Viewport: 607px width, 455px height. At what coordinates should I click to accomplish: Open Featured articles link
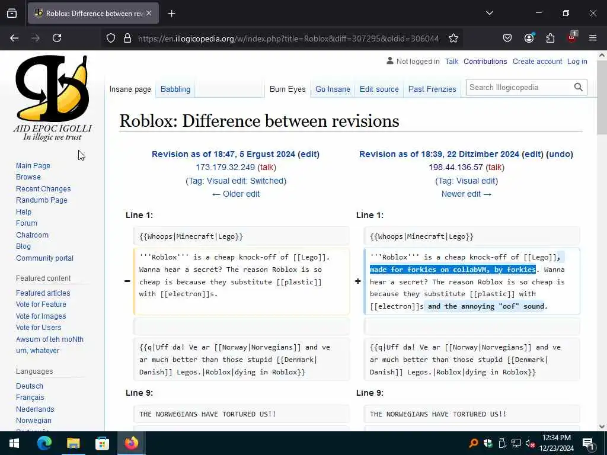pyautogui.click(x=43, y=293)
